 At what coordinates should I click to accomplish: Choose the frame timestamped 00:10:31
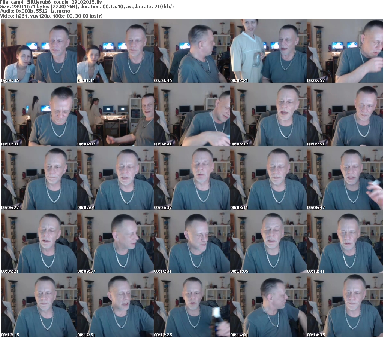point(192,242)
